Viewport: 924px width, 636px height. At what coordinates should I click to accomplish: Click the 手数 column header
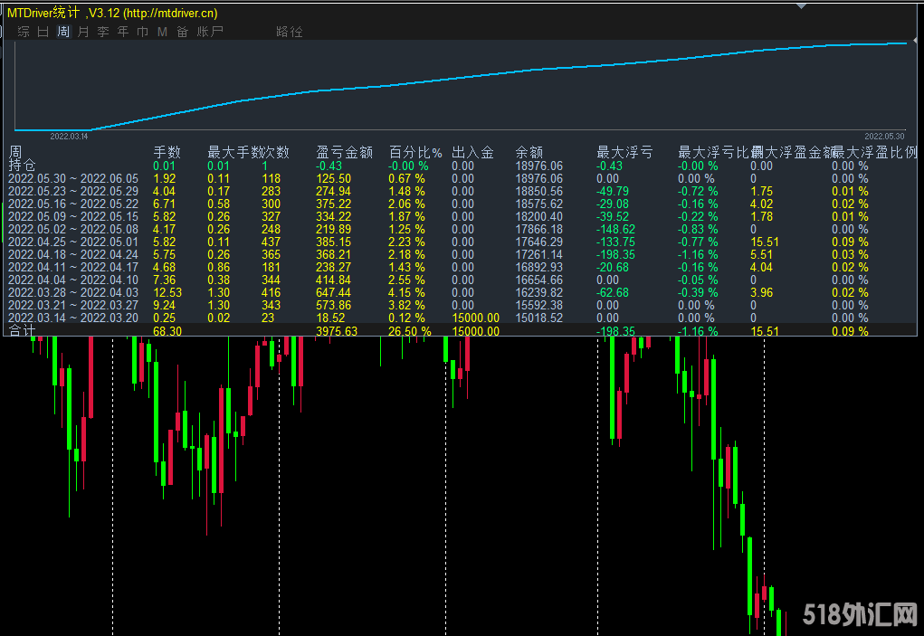click(167, 153)
